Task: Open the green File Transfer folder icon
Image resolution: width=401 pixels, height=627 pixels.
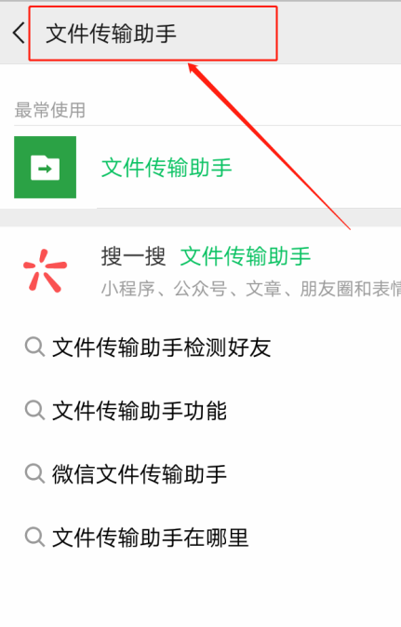Action: click(46, 167)
